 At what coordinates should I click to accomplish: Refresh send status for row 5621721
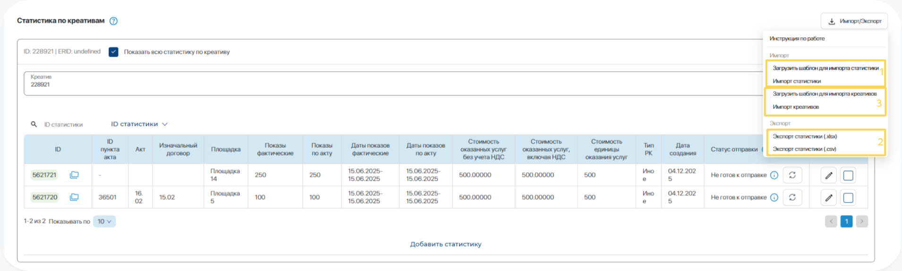pos(792,175)
